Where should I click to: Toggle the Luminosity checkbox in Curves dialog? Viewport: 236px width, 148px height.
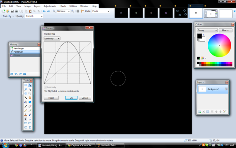pos(45,87)
